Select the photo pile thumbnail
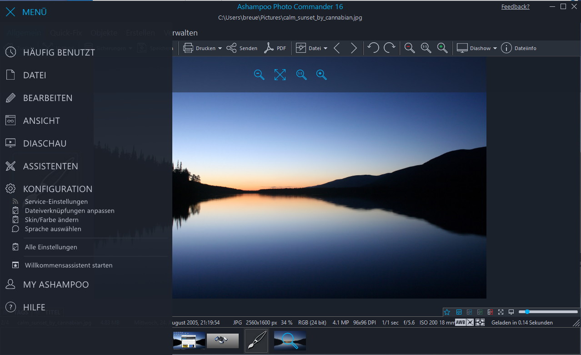581x355 pixels. click(223, 340)
